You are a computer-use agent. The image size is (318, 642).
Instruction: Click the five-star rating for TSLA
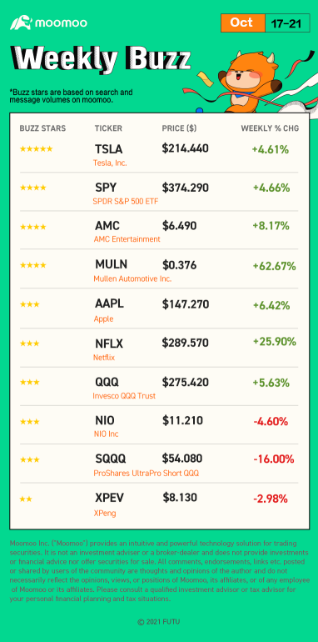[x=36, y=149]
